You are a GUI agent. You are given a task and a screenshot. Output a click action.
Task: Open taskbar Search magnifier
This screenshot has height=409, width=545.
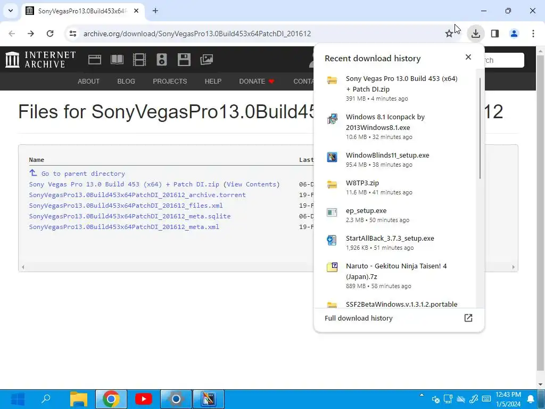46,399
